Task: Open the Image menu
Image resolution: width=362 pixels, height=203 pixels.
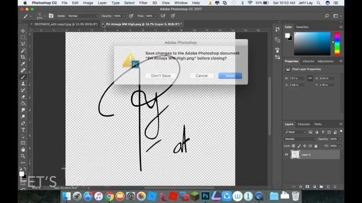Action: click(88, 3)
